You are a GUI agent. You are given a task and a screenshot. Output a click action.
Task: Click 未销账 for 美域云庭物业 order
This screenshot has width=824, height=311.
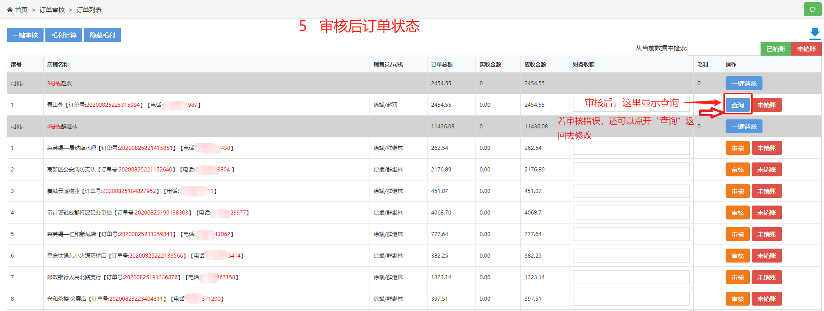pyautogui.click(x=767, y=191)
